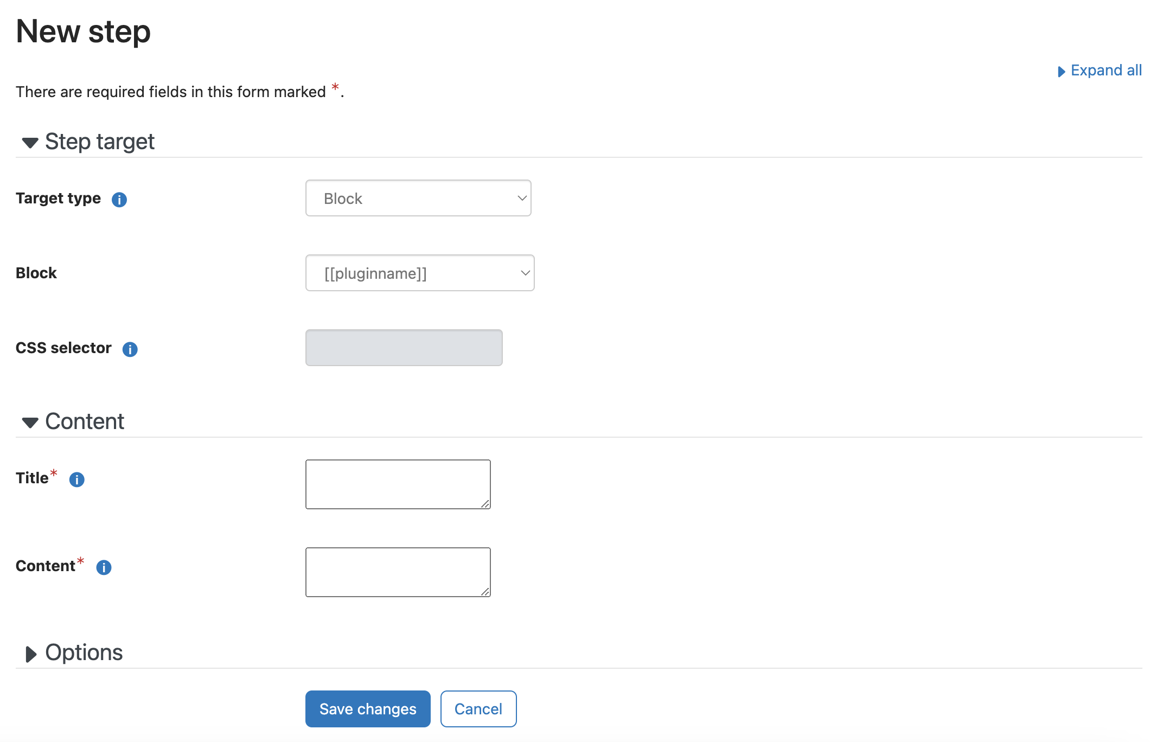The height and width of the screenshot is (742, 1150).
Task: Click the 'Block' field label
Action: [x=36, y=273]
